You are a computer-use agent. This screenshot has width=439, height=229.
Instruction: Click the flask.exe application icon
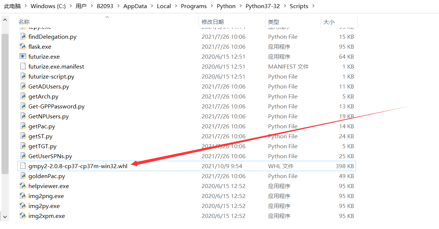pos(22,46)
